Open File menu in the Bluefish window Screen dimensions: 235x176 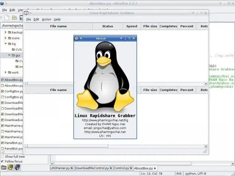tap(4, 10)
